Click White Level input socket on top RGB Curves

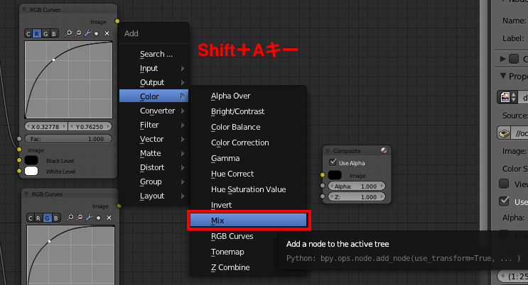[19, 171]
